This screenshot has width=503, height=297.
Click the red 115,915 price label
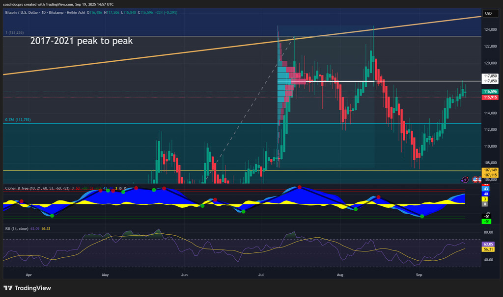coord(490,98)
